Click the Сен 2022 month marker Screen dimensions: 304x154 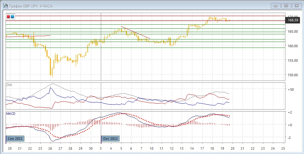[15, 139]
